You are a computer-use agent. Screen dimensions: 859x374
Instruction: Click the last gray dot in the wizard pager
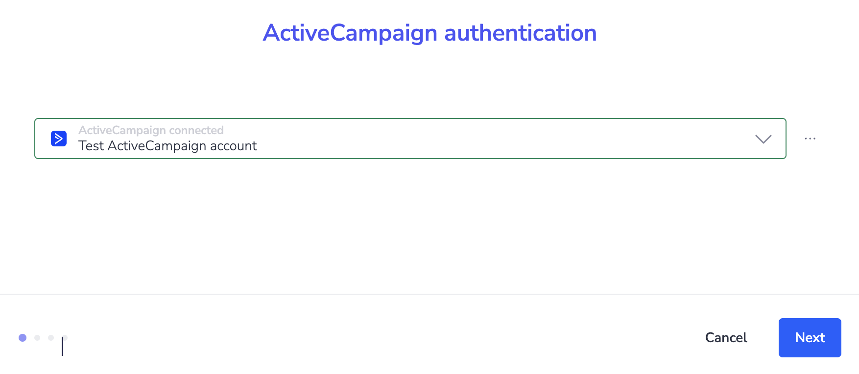point(65,338)
